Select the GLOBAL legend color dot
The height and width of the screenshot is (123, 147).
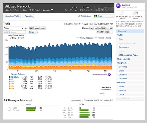pos(10,77)
